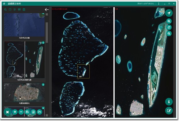Add a new item with plus button
Viewport: 179px width, 121px height.
click(x=15, y=112)
